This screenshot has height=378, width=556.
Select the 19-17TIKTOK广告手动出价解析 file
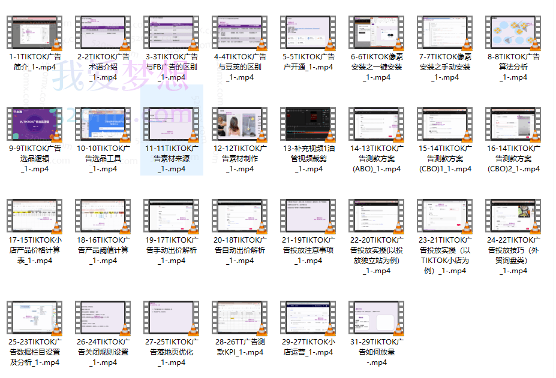pos(172,216)
